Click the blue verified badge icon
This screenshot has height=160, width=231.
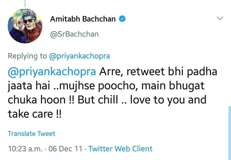click(x=122, y=19)
